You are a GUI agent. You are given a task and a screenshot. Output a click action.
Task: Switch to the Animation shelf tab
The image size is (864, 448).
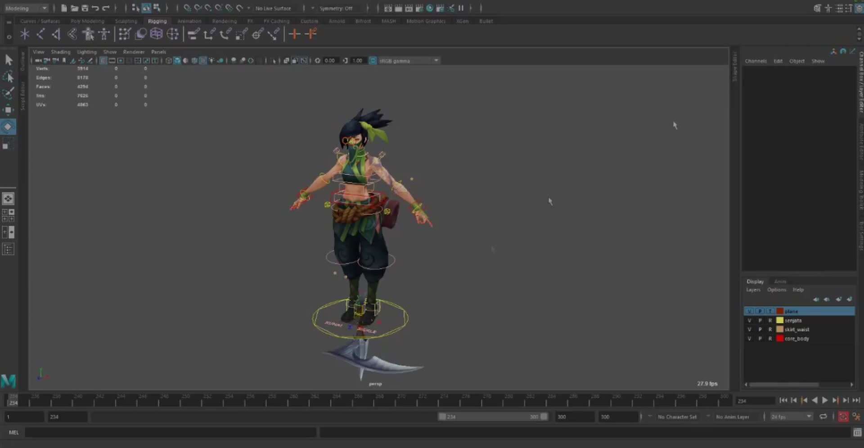click(x=189, y=21)
